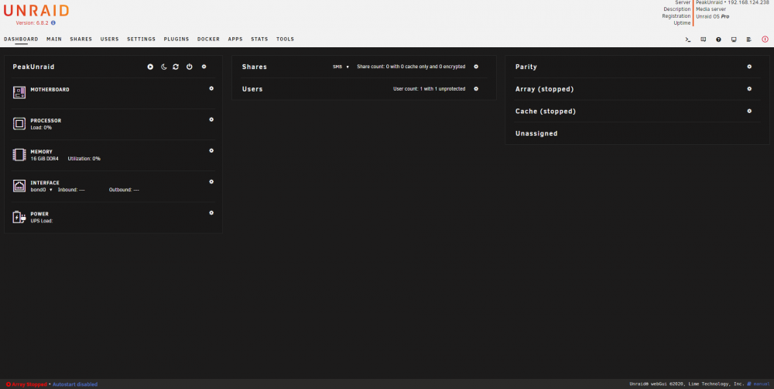Open the Main tab
774x389 pixels.
pyautogui.click(x=54, y=39)
